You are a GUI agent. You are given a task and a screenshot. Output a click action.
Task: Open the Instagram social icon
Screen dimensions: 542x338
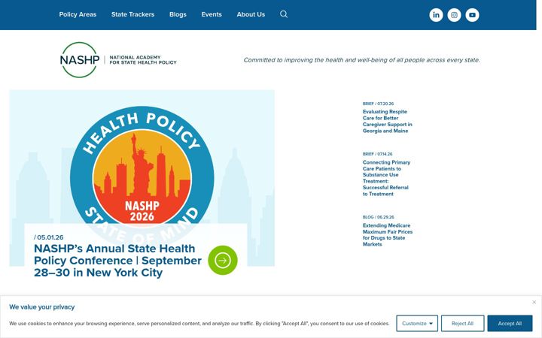pos(454,15)
